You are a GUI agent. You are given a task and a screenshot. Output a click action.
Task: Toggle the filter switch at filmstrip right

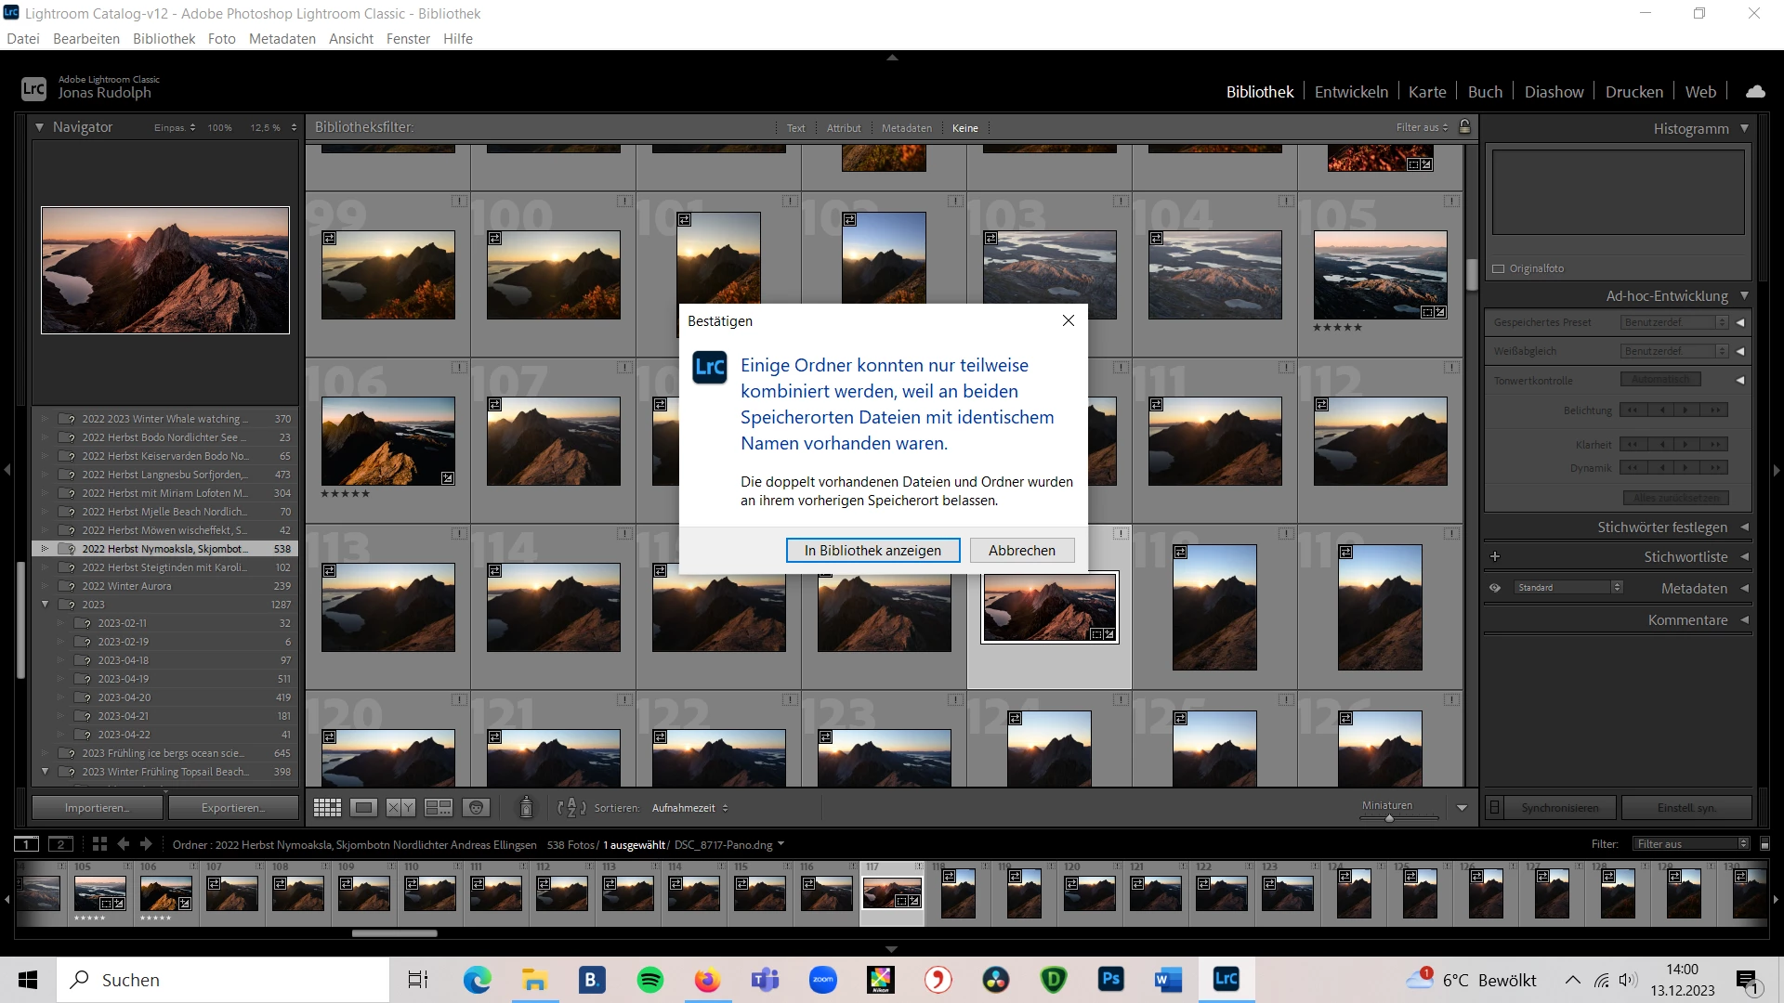pyautogui.click(x=1764, y=844)
